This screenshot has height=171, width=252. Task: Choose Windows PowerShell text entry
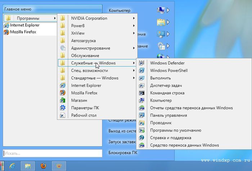(x=169, y=71)
